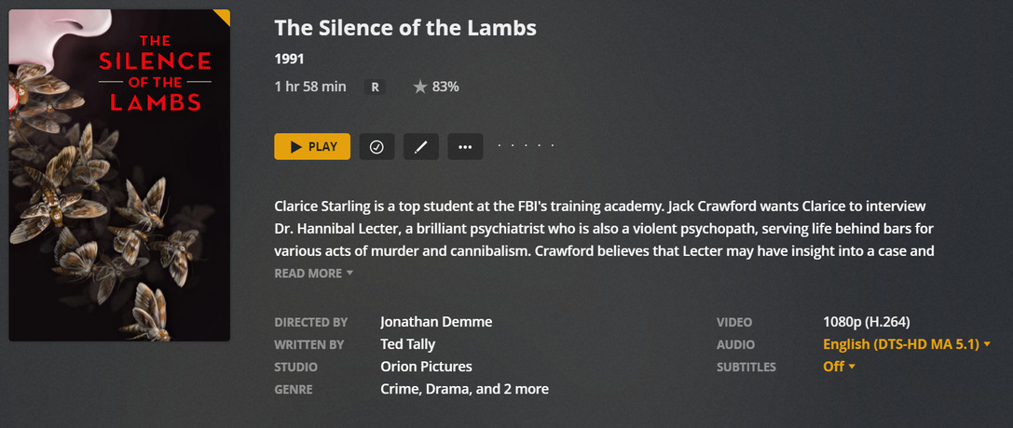Browse the Orion Pictures studio link
This screenshot has height=428, width=1013.
point(426,367)
